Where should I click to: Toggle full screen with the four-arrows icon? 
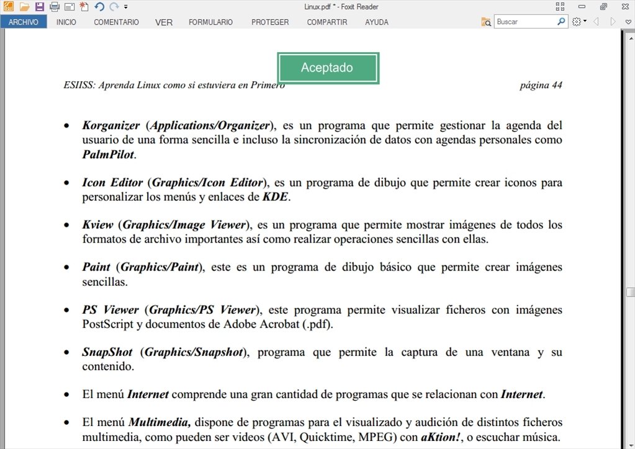click(x=560, y=6)
